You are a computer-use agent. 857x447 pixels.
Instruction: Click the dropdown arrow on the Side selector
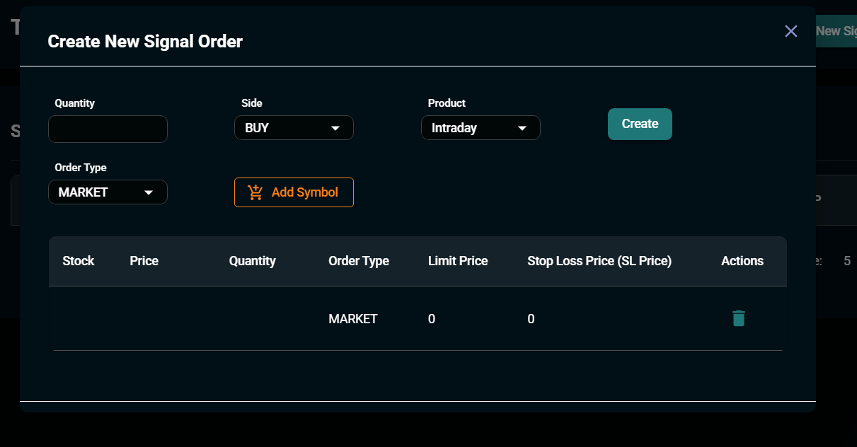pos(335,128)
